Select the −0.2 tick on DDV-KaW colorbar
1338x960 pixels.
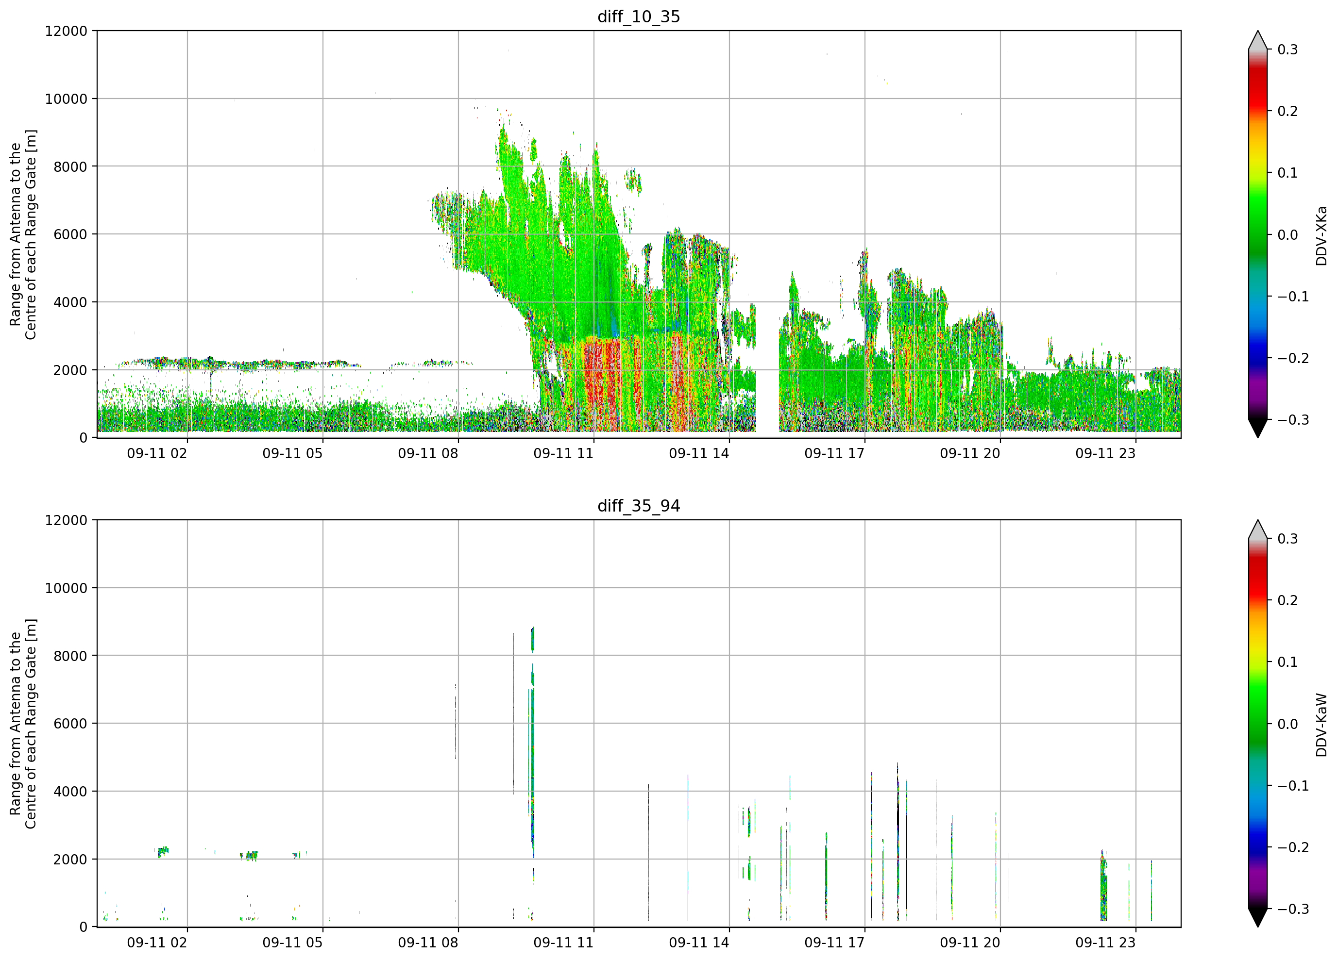click(x=1293, y=847)
